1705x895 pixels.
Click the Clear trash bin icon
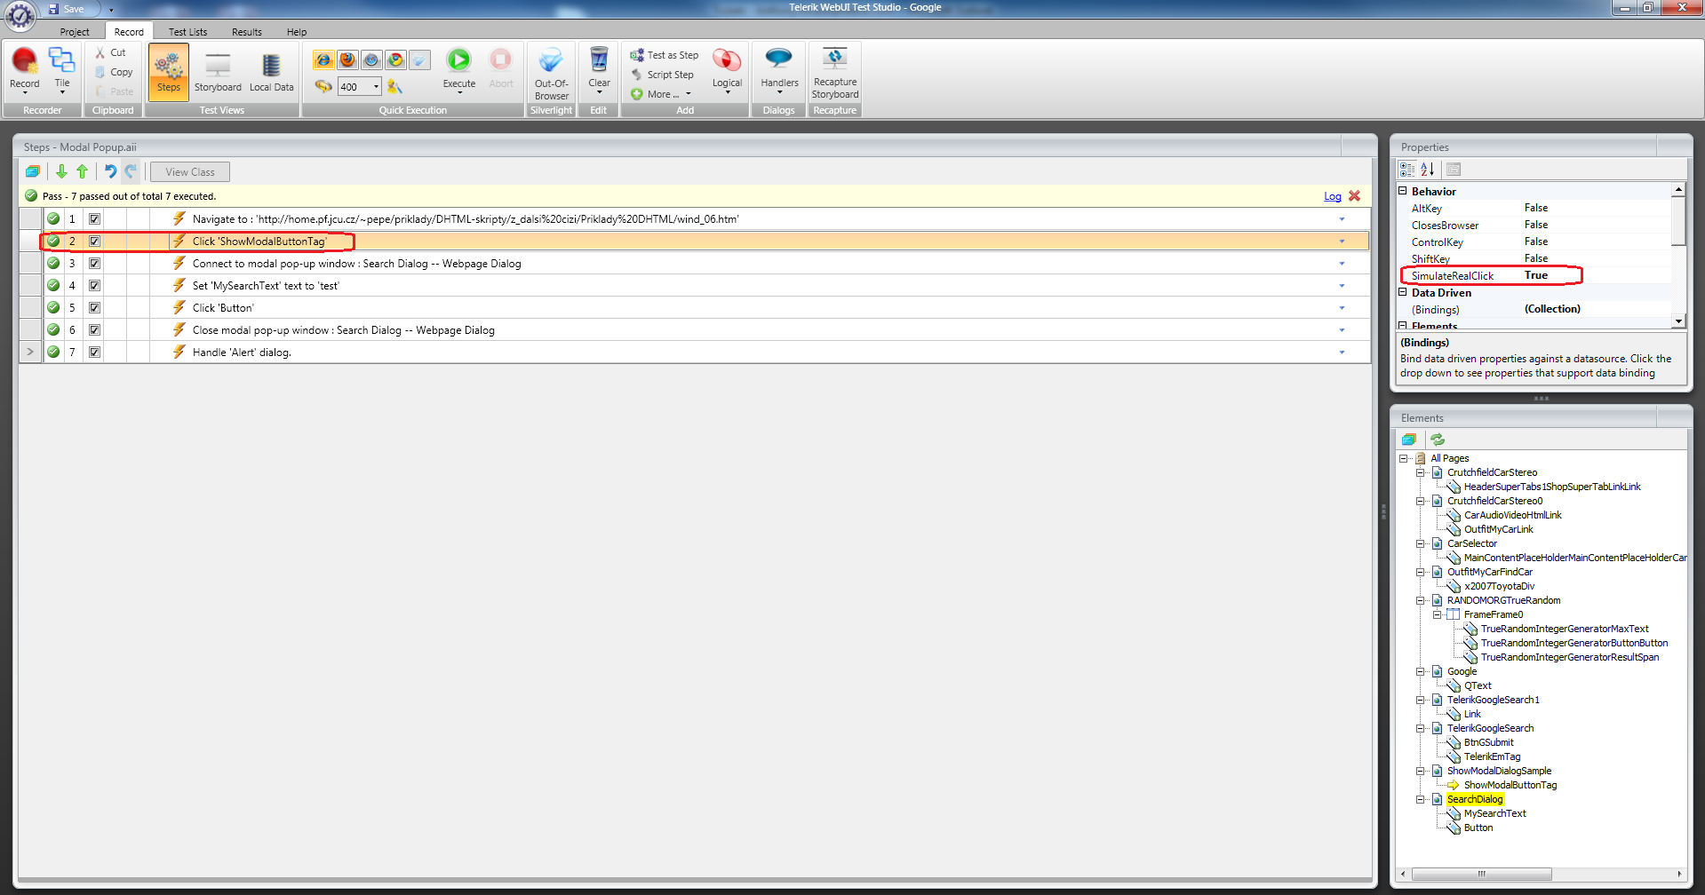[x=599, y=59]
